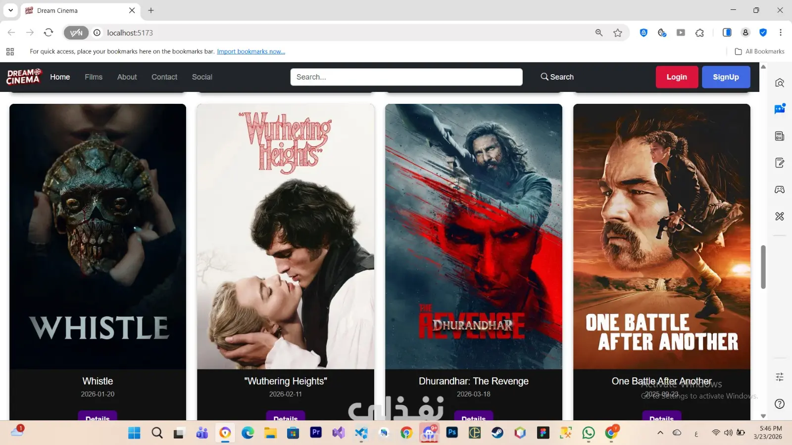Open the sidebar page search icon
Screen dimensions: 792x445
click(x=780, y=83)
